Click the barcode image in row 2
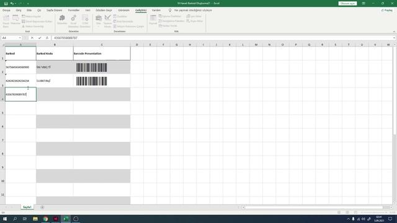Image resolution: width=397 pixels, height=223 pixels. pyautogui.click(x=92, y=68)
